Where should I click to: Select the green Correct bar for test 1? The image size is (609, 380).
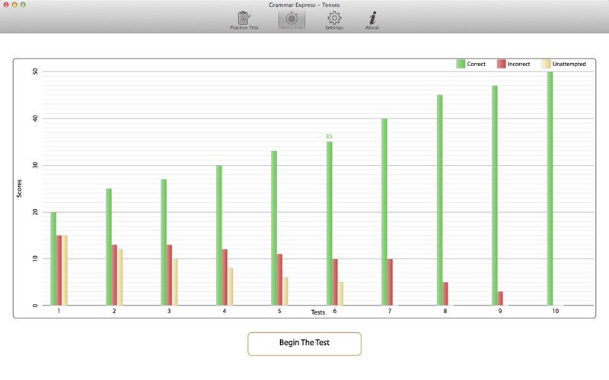(x=53, y=258)
